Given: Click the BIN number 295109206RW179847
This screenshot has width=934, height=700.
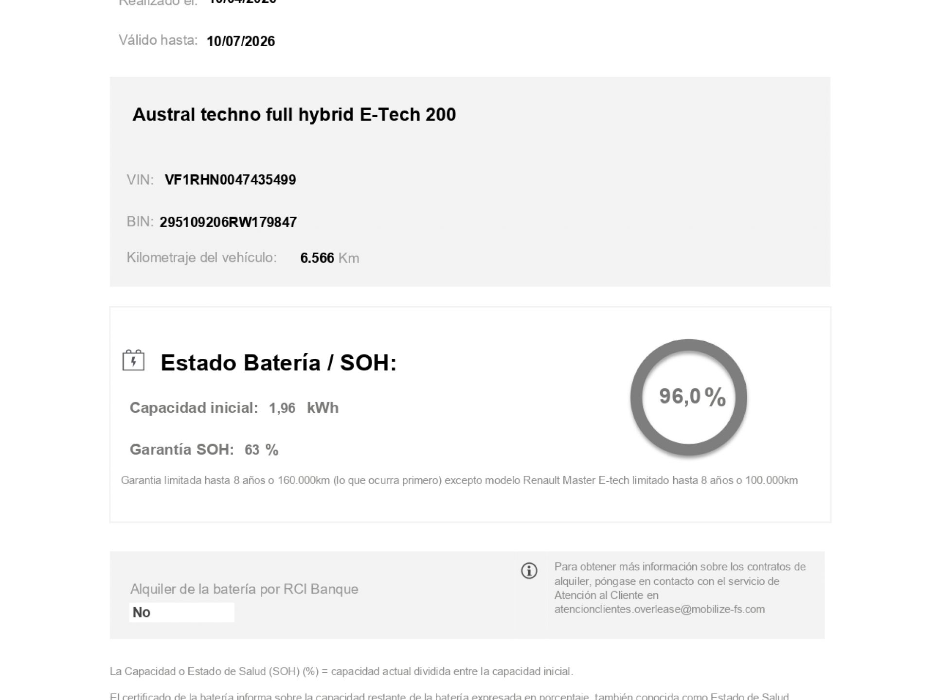Looking at the screenshot, I should pos(228,222).
